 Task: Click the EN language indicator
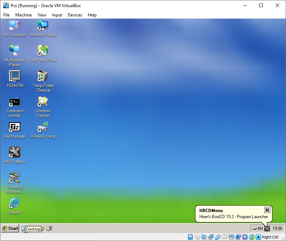pyautogui.click(x=260, y=228)
